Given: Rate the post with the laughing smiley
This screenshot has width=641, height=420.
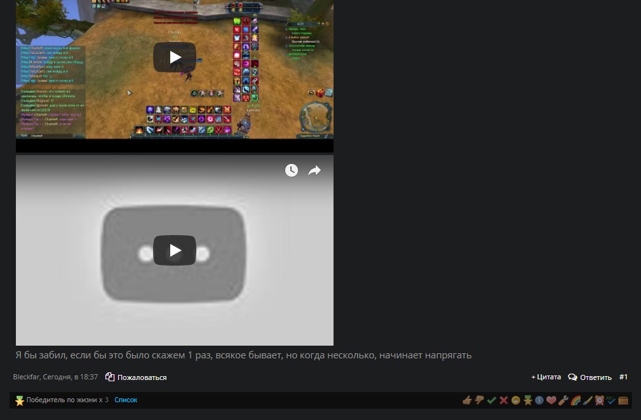Looking at the screenshot, I should click(x=515, y=400).
